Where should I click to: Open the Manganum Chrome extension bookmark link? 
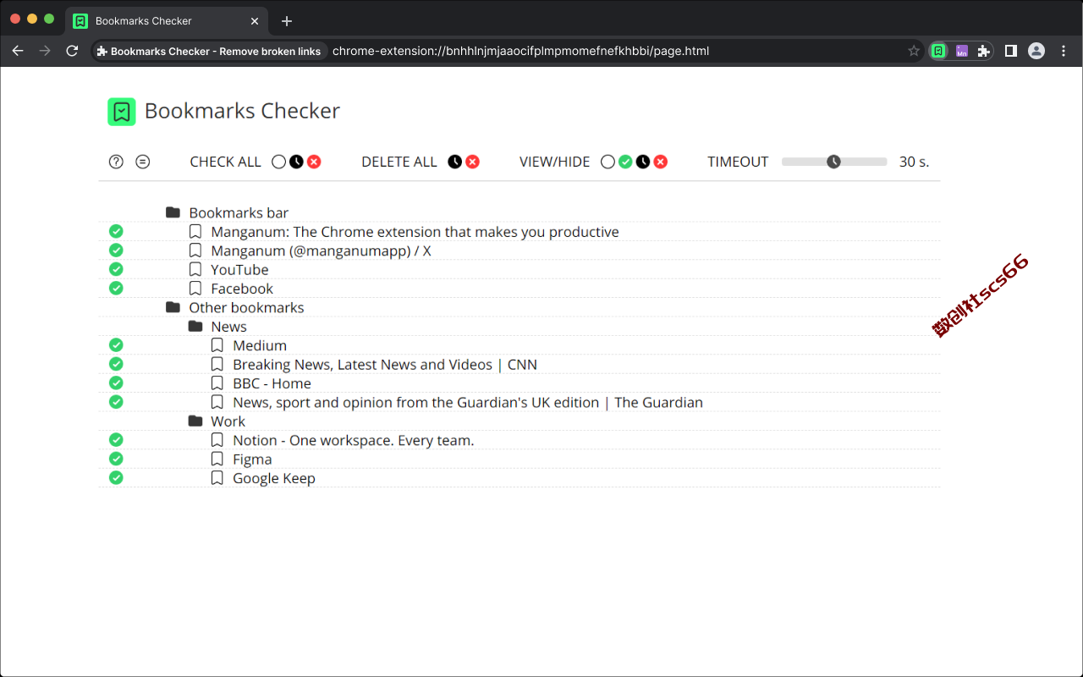(415, 232)
